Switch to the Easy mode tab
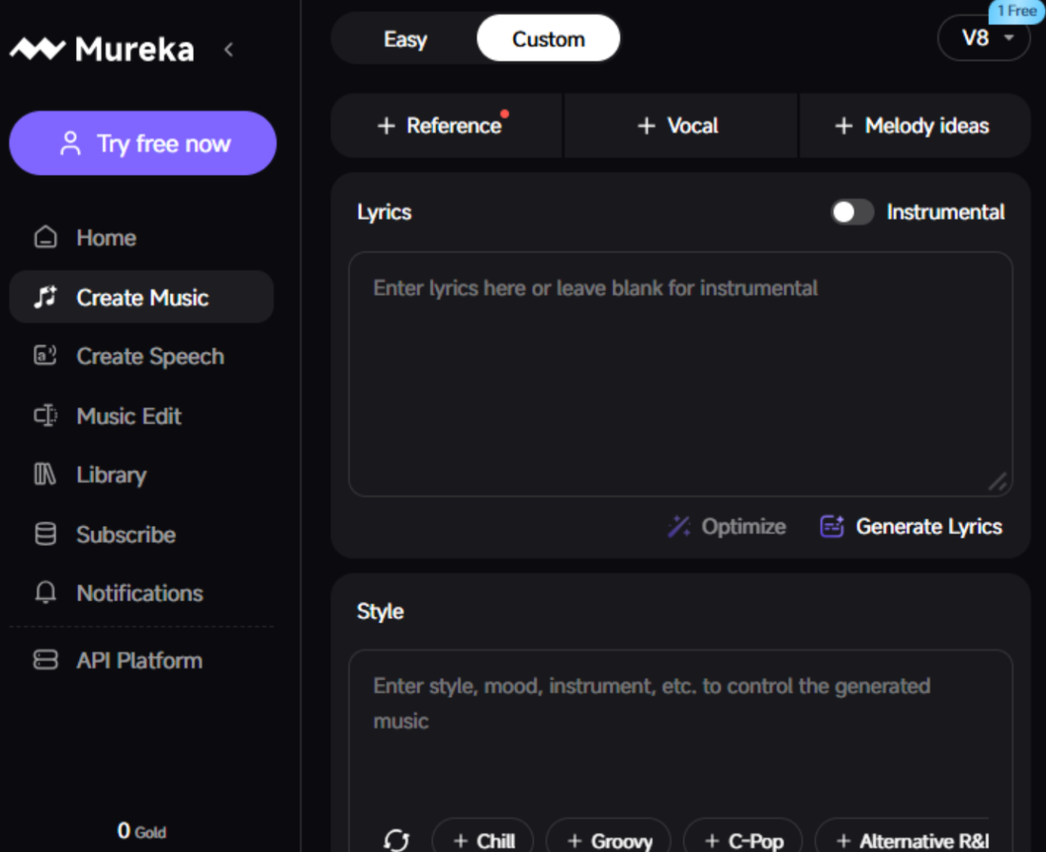 tap(405, 39)
